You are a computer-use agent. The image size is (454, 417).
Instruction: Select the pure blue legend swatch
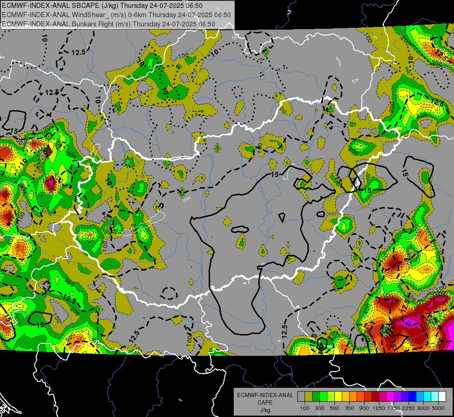413,397
